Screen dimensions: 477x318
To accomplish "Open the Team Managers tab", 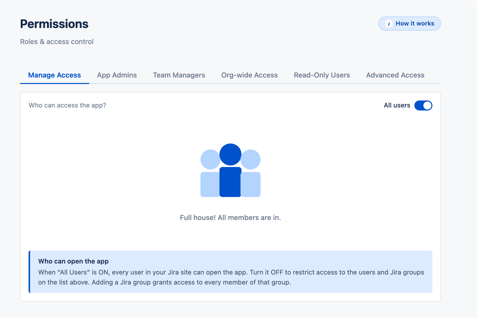I will (179, 75).
